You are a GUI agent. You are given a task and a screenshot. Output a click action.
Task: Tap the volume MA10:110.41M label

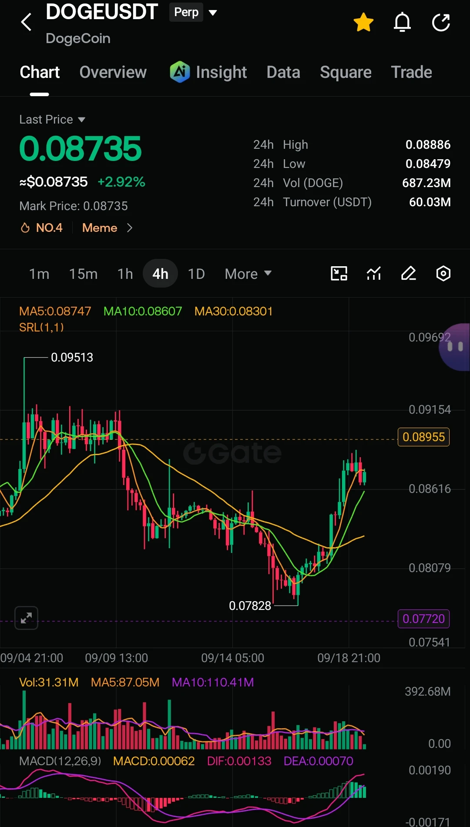click(213, 682)
